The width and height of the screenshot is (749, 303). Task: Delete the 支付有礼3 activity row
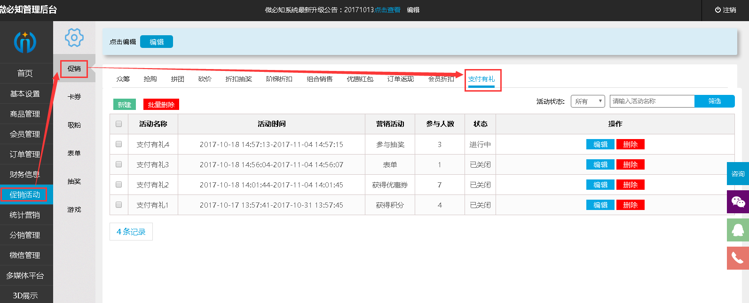click(x=630, y=165)
